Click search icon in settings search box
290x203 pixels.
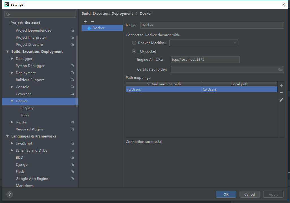(8, 14)
